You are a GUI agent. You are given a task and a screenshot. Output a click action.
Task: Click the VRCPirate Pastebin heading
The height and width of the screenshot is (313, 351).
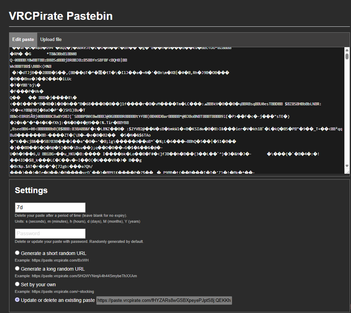point(61,16)
